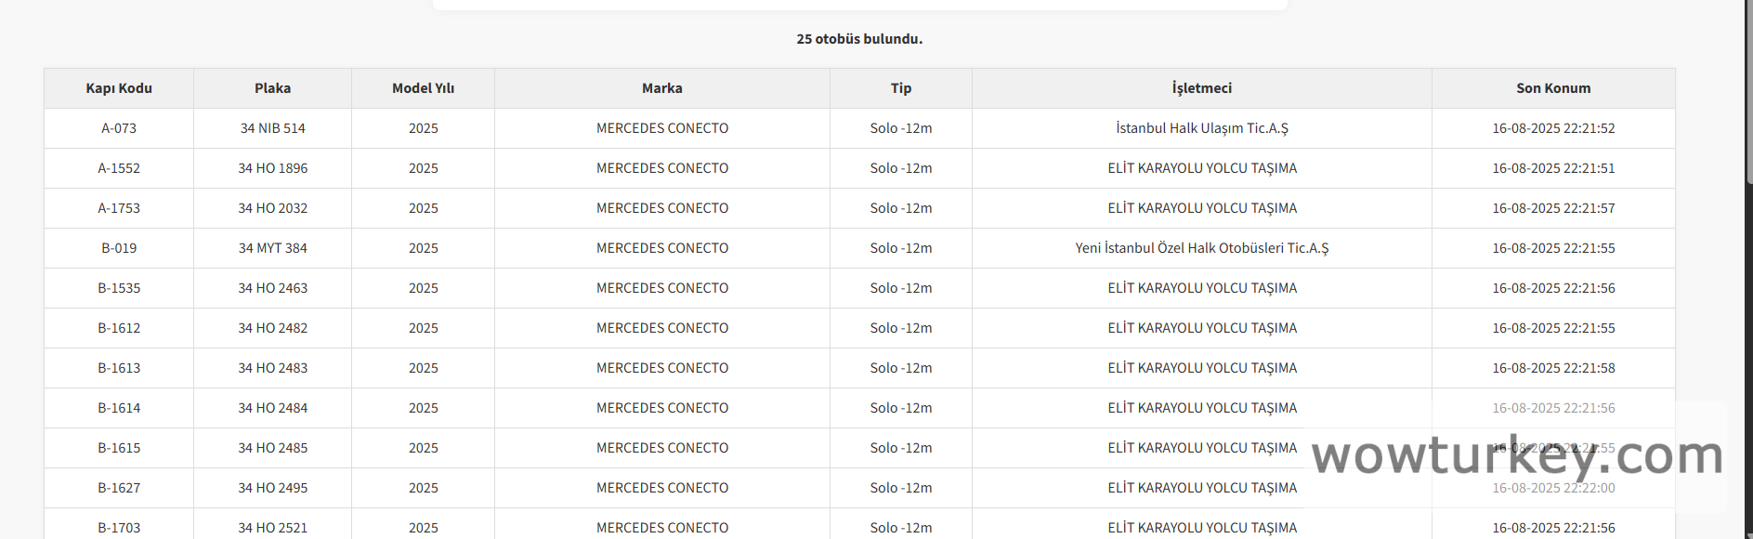Screen dimensions: 1753x539
Task: Click the İşletmeci column header
Action: (x=1201, y=88)
